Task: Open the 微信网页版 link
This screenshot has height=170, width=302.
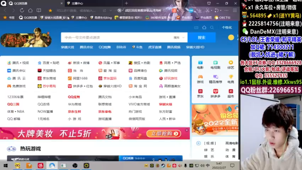Action: (x=137, y=119)
